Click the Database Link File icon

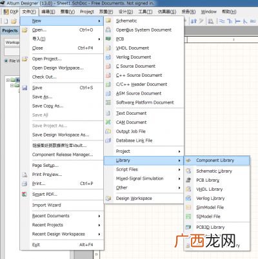[108, 140]
